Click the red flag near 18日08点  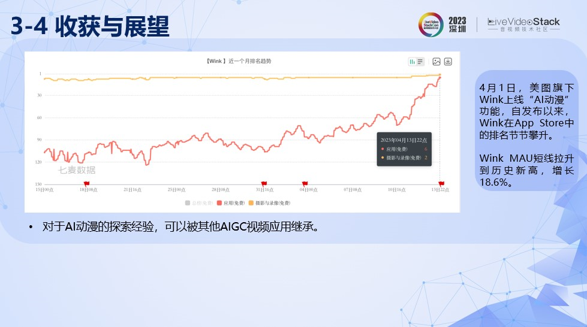[86, 184]
